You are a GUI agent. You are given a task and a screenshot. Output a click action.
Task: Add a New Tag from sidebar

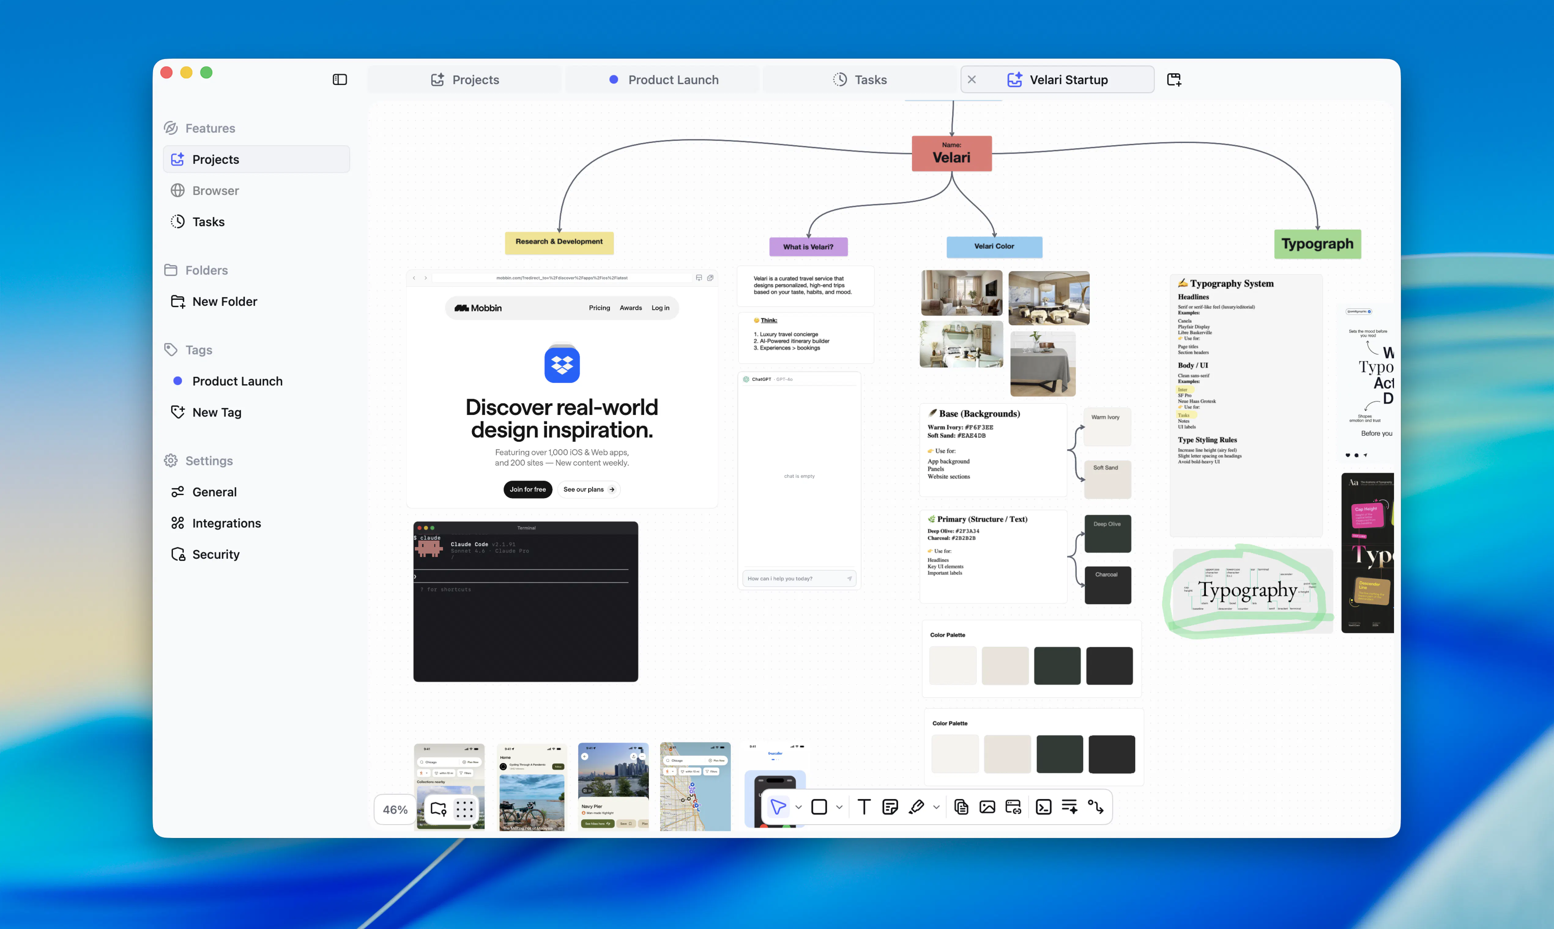pos(256,412)
